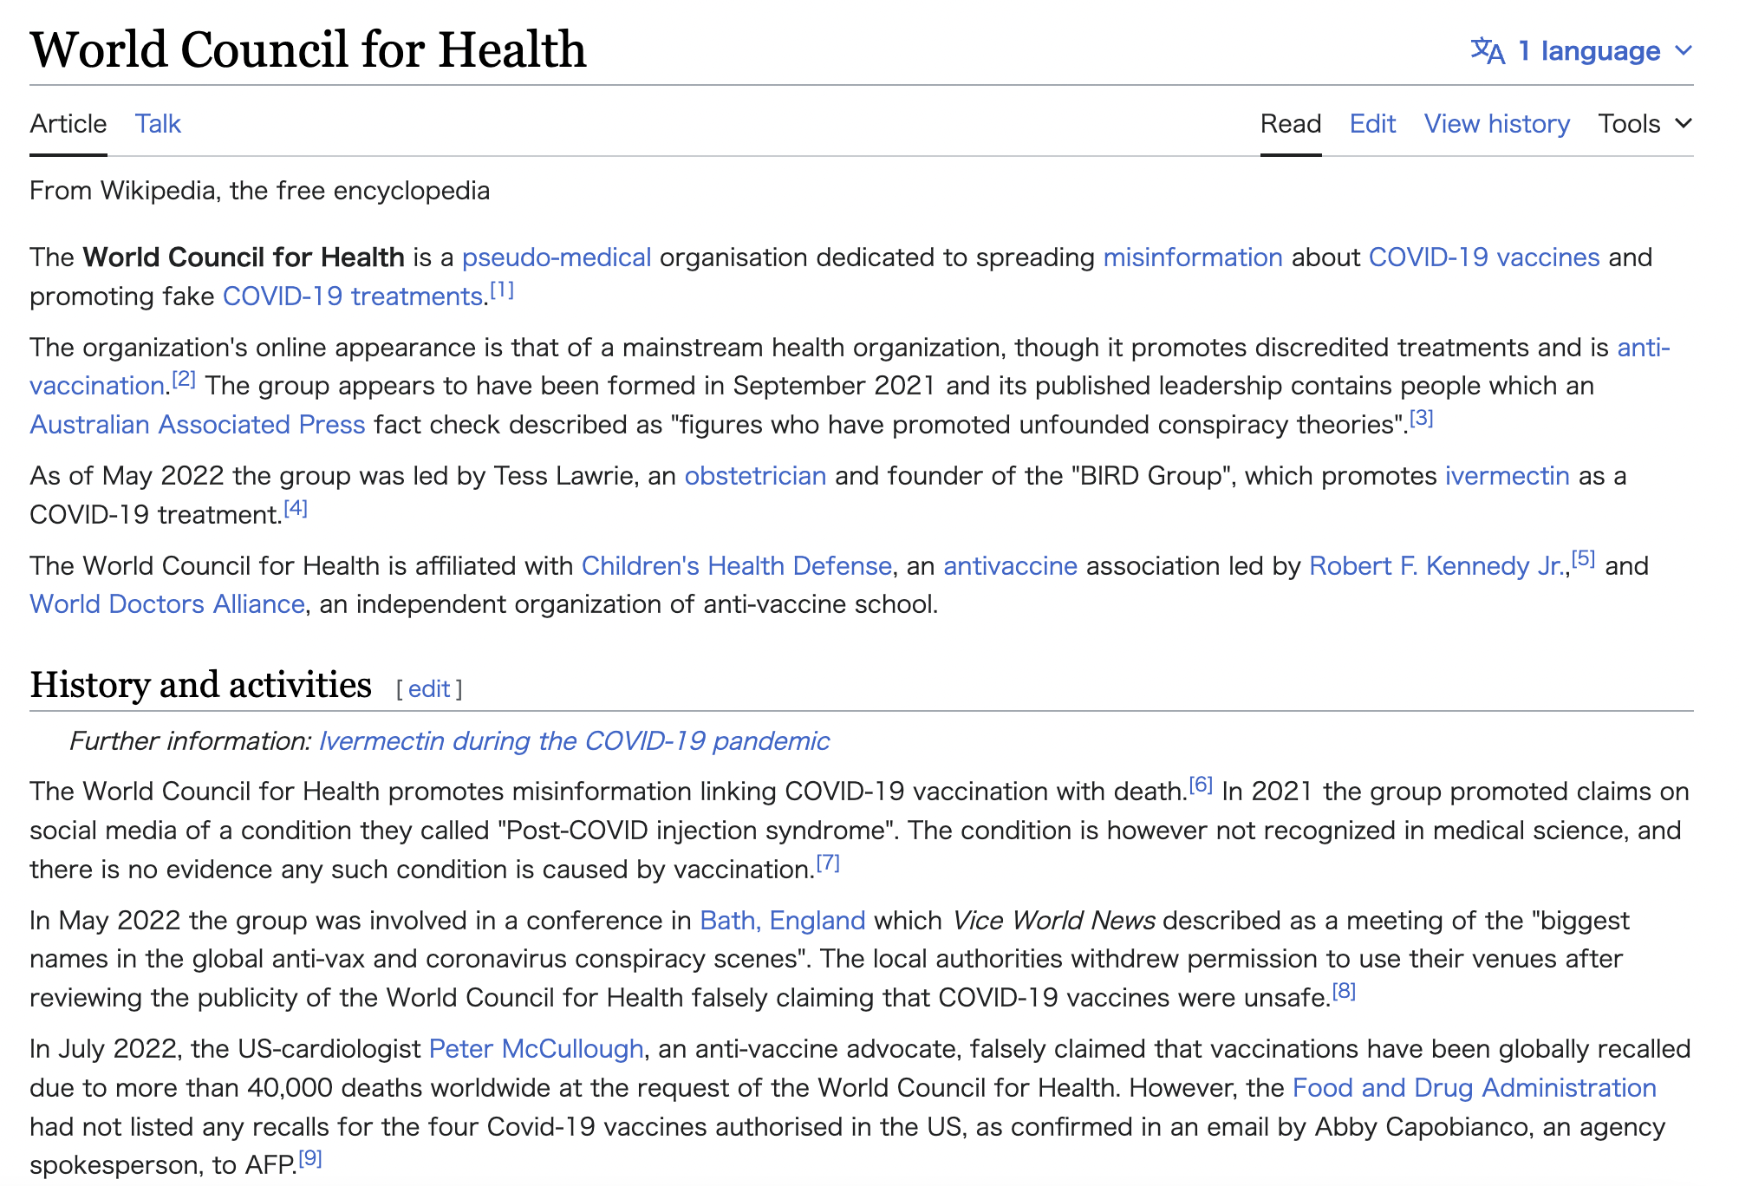Follow the pseudo-medical link

pyautogui.click(x=557, y=257)
